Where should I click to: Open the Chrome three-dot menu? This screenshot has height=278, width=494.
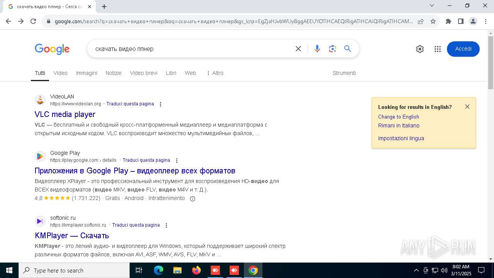[x=485, y=21]
